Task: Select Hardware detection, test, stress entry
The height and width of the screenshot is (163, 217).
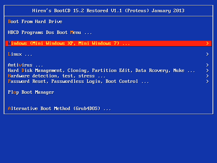Action: tap(57, 76)
